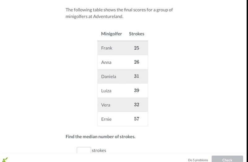The height and width of the screenshot is (162, 248).
Task: Click the score 39 for Luiza
Action: click(x=137, y=90)
